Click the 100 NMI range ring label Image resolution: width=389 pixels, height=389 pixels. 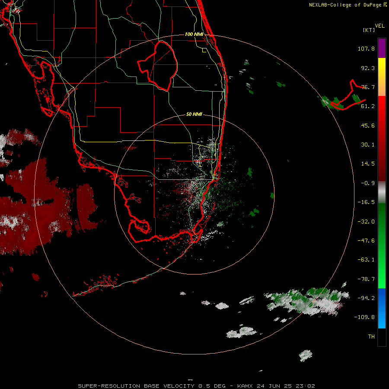[x=194, y=34]
